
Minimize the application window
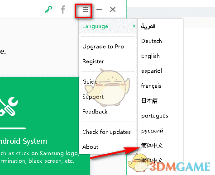(x=99, y=9)
